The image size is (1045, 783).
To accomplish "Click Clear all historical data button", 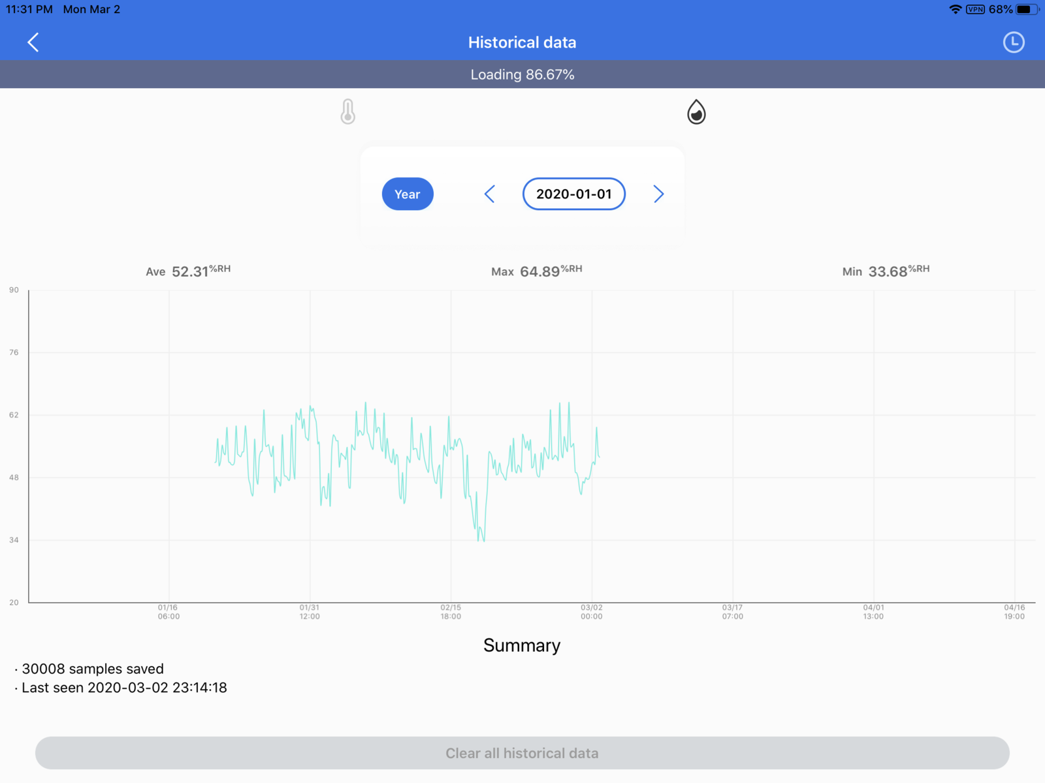I will click(x=522, y=753).
